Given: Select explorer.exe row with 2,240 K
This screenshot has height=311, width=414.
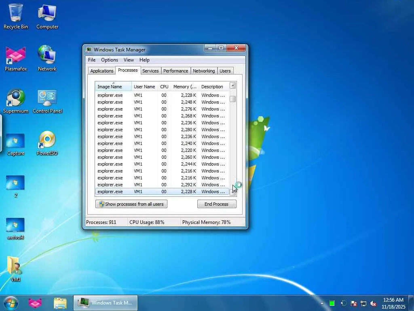Looking at the screenshot, I should [x=162, y=143].
